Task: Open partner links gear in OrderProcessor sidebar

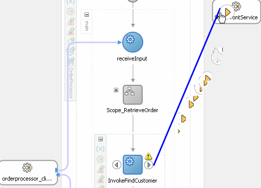Action: (x=71, y=11)
